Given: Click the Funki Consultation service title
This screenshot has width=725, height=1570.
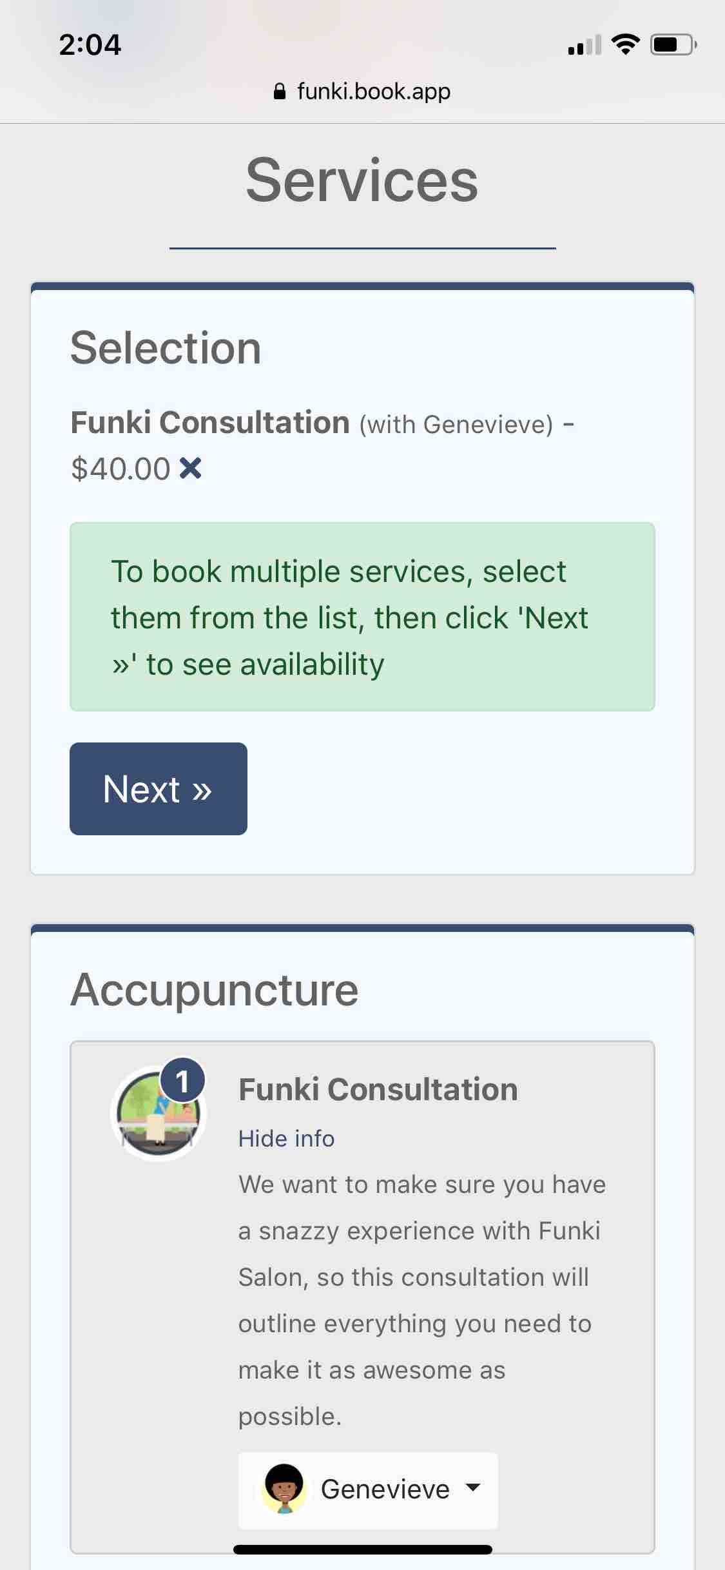Looking at the screenshot, I should click(378, 1089).
